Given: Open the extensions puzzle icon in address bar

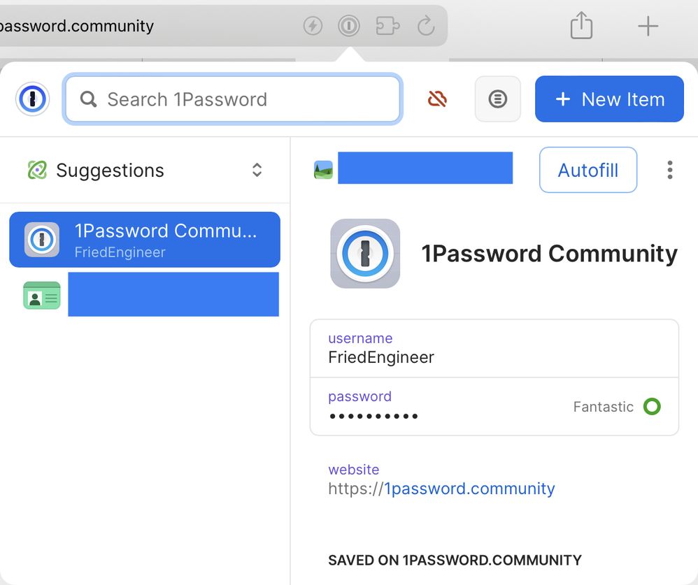Looking at the screenshot, I should tap(387, 27).
